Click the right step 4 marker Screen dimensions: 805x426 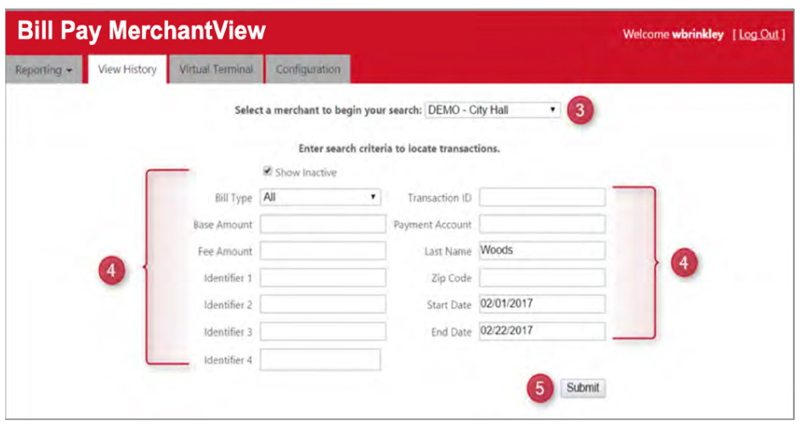click(683, 264)
